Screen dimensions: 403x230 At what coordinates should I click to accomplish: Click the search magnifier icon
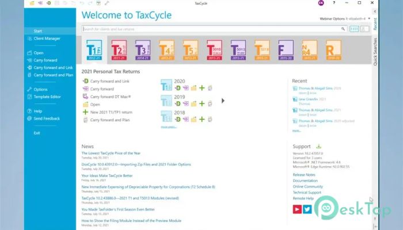pyautogui.click(x=343, y=29)
